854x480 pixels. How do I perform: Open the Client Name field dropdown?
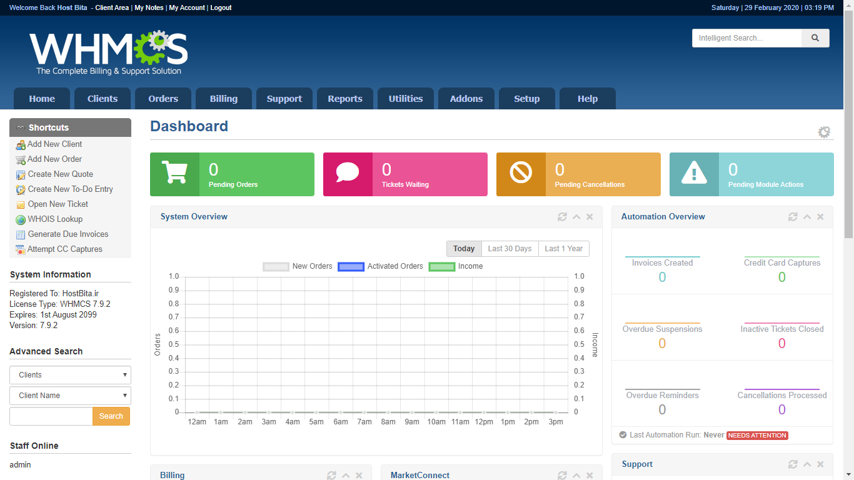pyautogui.click(x=70, y=396)
